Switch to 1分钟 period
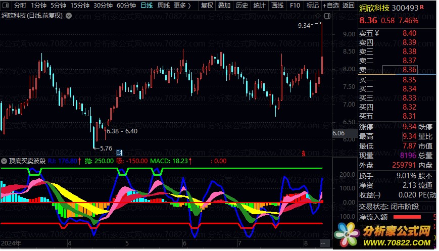Screen dimensions: 439x251 [38, 6]
